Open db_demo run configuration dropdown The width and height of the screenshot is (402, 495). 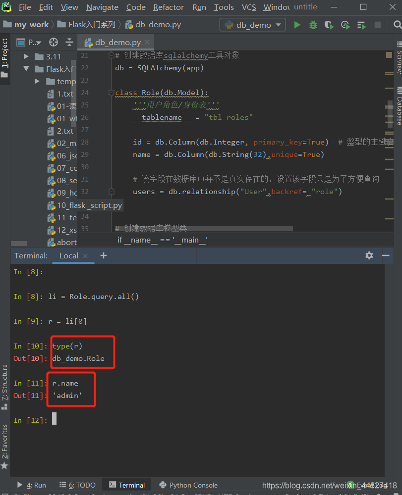pos(252,25)
